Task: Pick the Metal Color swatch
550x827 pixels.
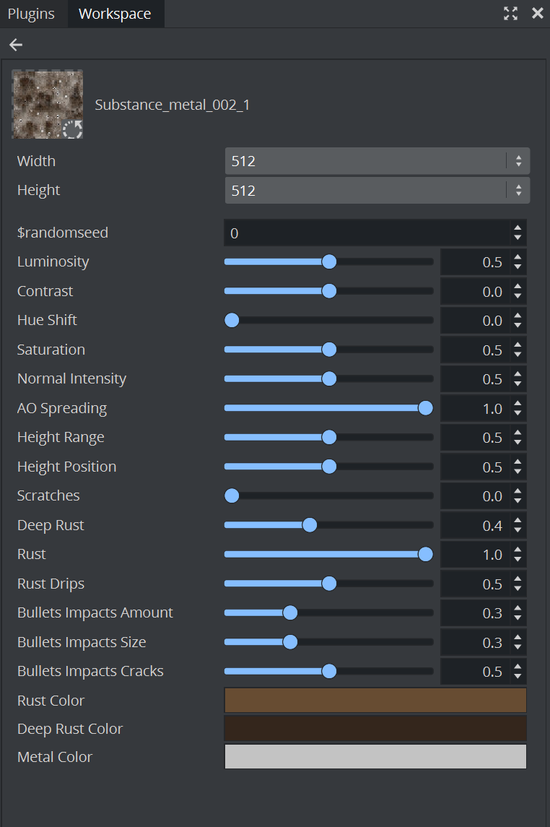Action: point(375,757)
